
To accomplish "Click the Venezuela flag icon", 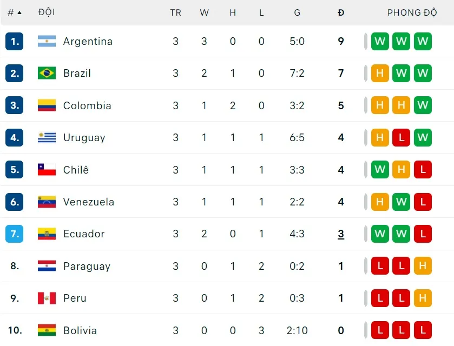I will [x=47, y=202].
